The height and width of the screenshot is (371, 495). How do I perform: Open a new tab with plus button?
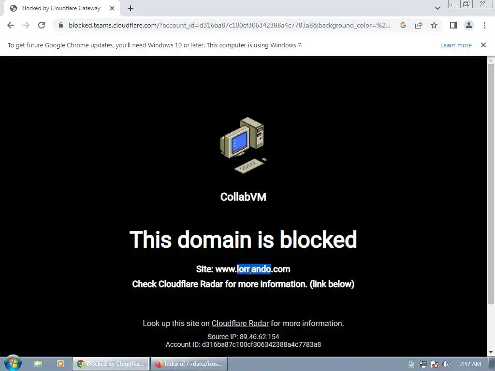point(131,8)
